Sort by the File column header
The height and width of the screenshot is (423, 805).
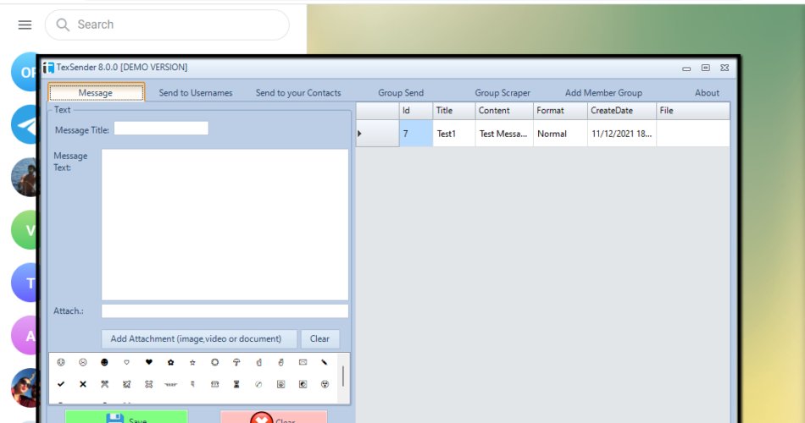692,111
